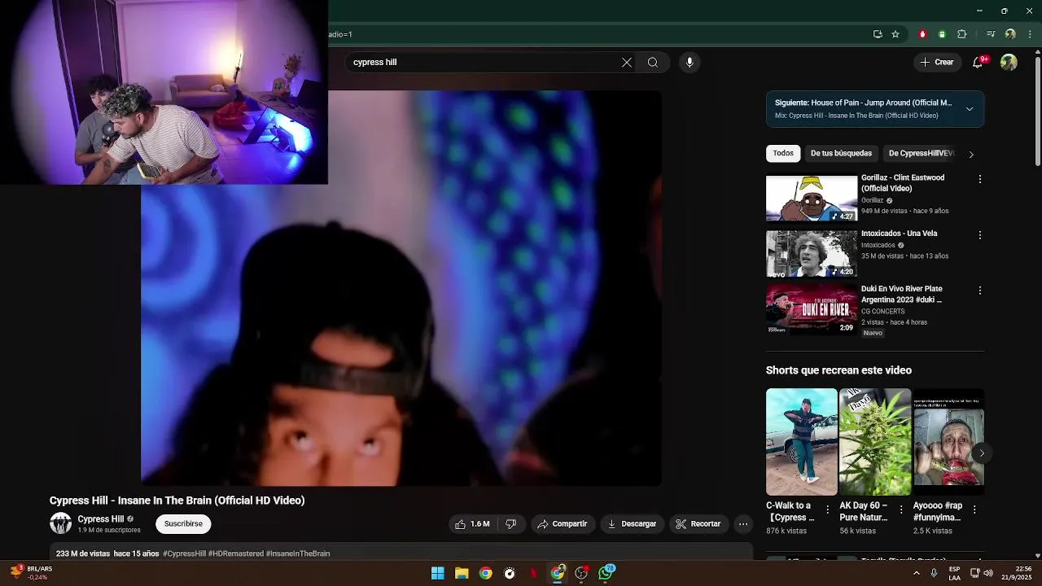This screenshot has height=586, width=1042.
Task: Open the Cypress Hill channel name link
Action: coord(101,519)
